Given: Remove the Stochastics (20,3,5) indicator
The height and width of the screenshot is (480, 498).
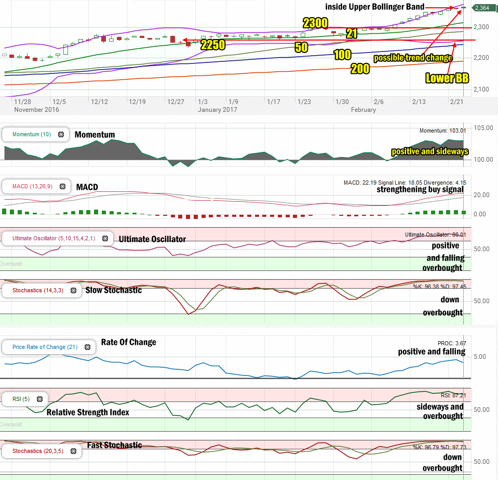Looking at the screenshot, I should 73,451.
